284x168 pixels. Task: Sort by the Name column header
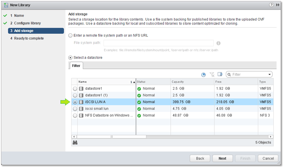(x=107, y=82)
